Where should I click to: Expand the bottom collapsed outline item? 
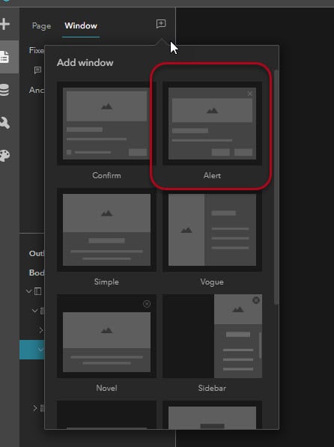point(34,408)
